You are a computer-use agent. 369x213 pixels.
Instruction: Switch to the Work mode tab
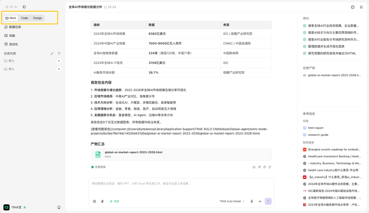[11, 18]
